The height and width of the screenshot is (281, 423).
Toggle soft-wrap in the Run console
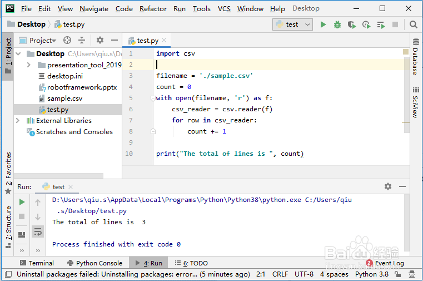[x=38, y=231]
